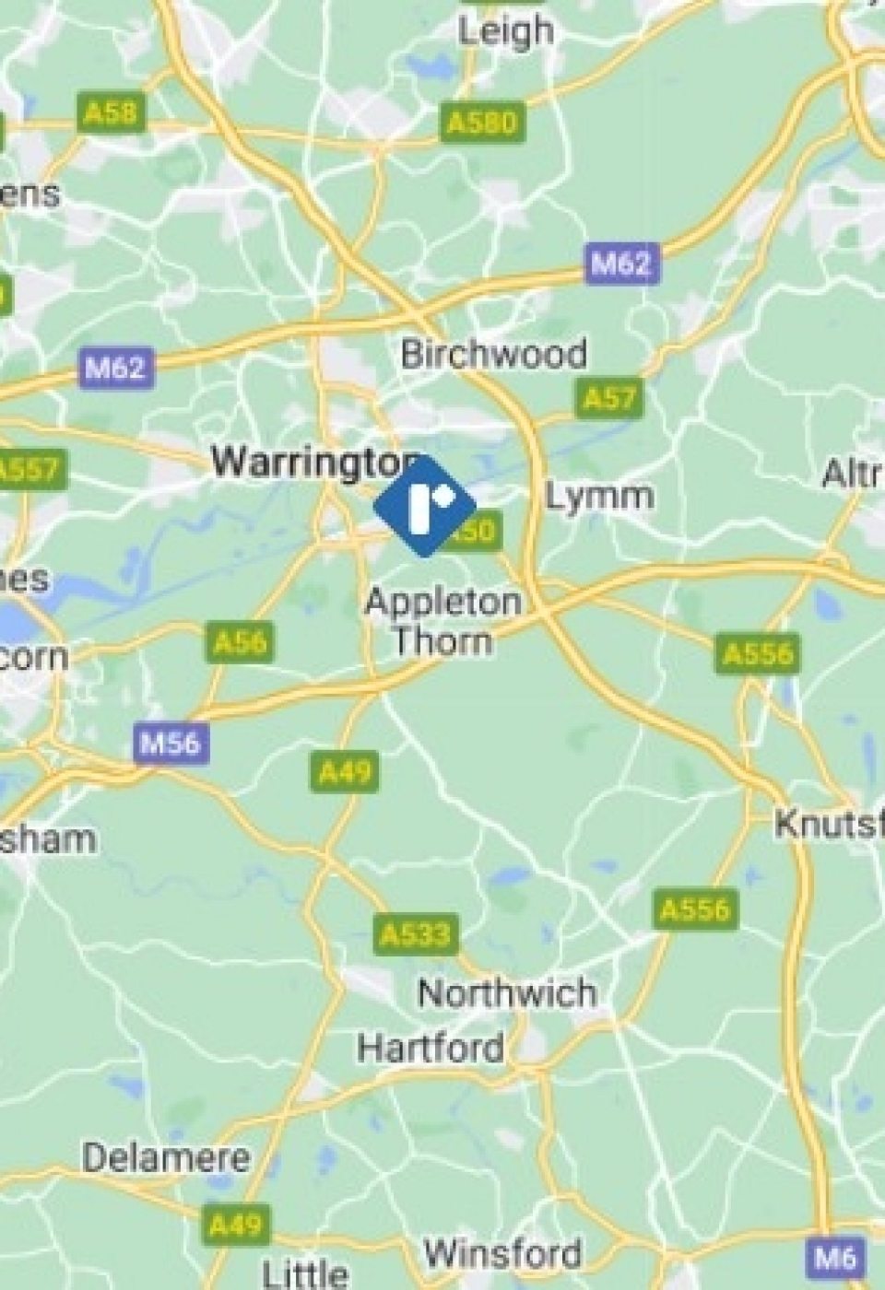
Task: Click the A580 road badge
Action: pos(483,123)
